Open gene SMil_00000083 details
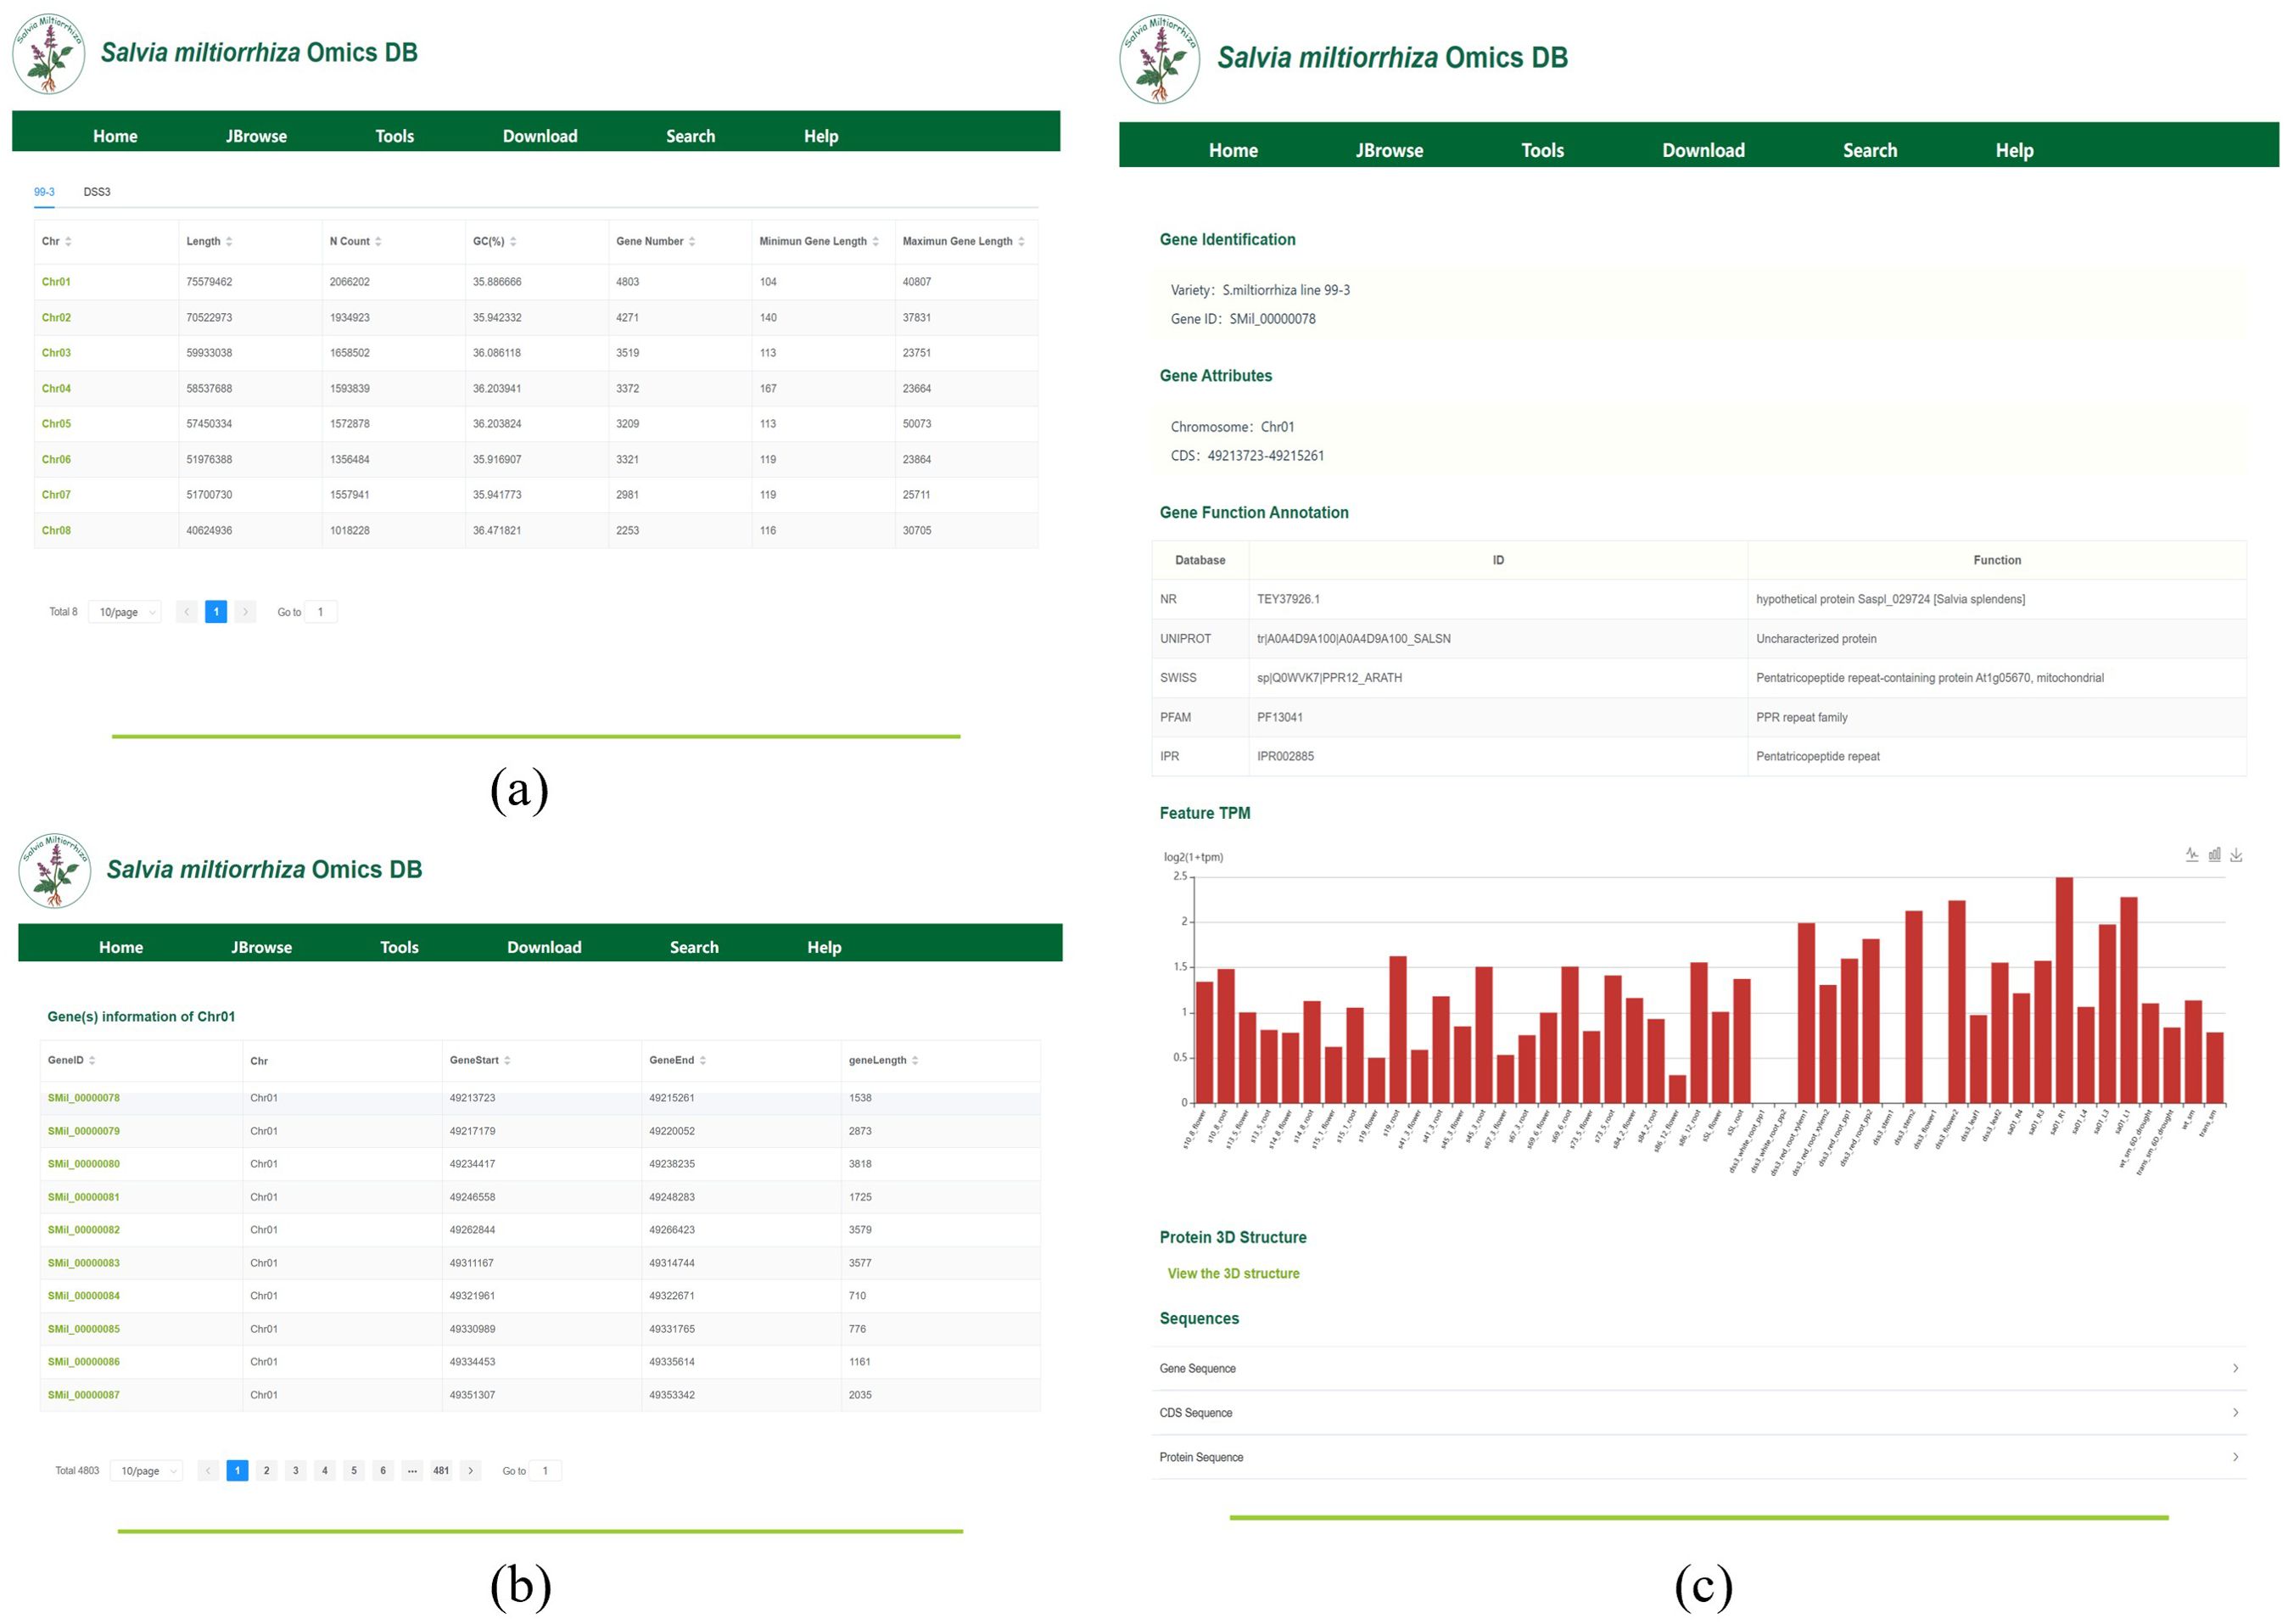This screenshot has width=2288, height=1624. click(84, 1263)
